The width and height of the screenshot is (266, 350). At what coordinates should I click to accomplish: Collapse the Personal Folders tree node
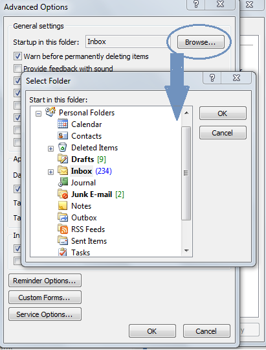[38, 113]
